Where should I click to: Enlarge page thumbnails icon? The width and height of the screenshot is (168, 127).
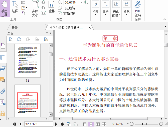point(11,39)
